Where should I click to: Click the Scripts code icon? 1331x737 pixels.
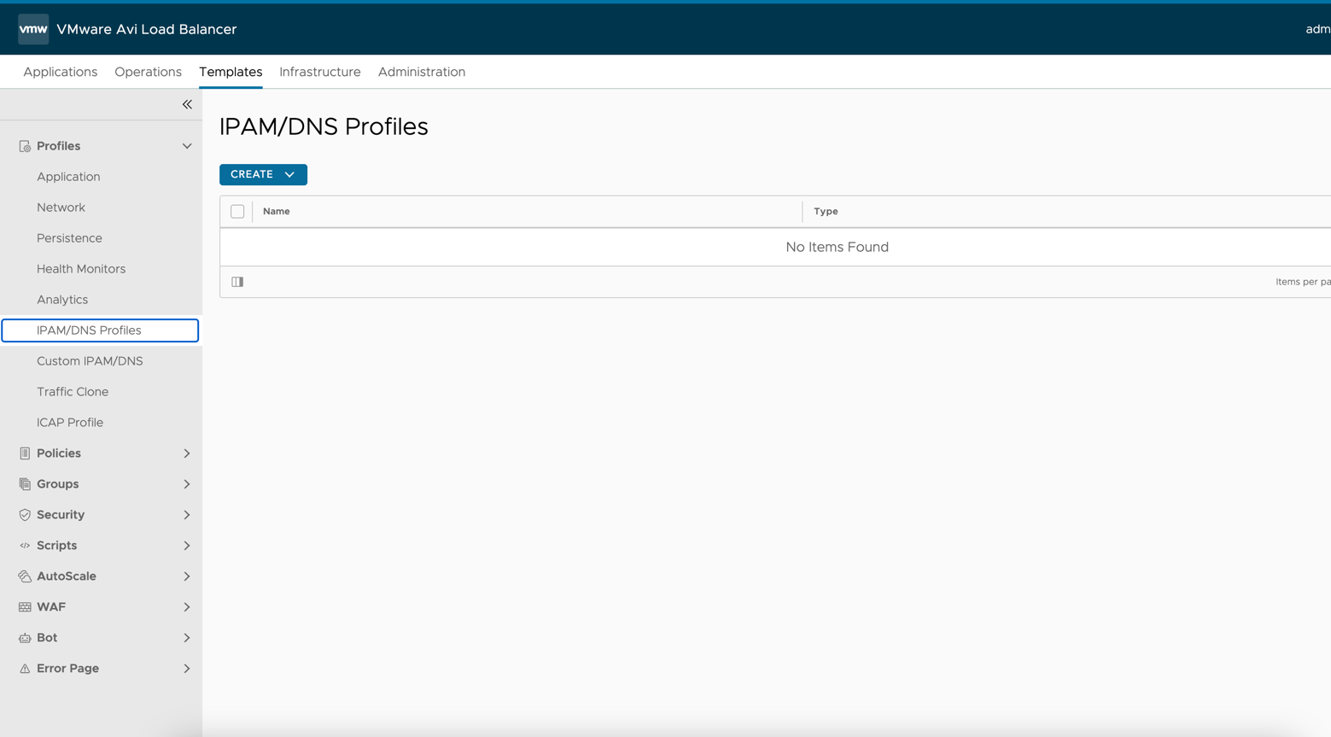coord(25,546)
